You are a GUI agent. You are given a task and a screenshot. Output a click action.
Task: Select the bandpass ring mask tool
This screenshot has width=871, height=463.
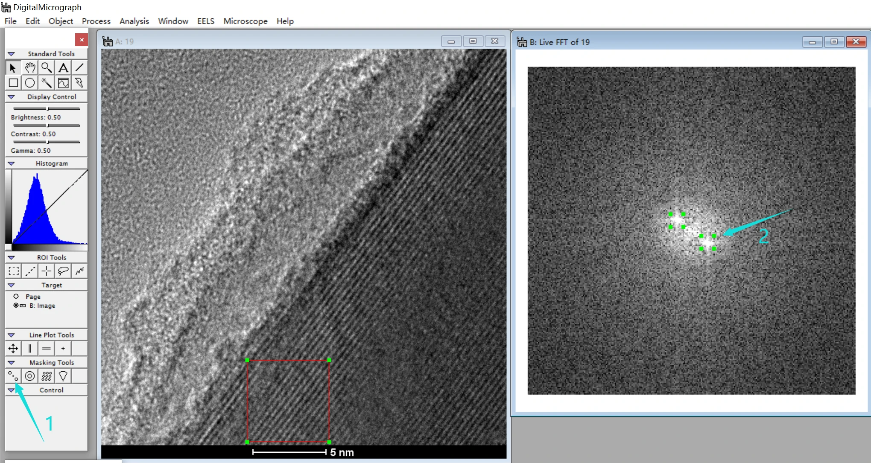30,376
